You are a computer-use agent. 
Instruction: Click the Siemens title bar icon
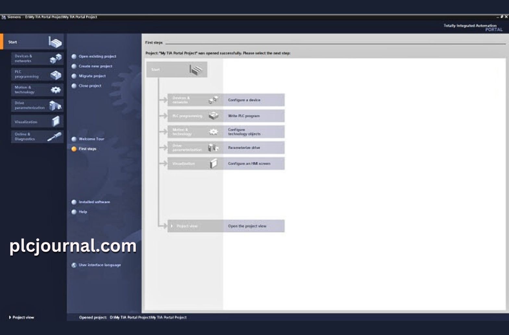pos(4,17)
